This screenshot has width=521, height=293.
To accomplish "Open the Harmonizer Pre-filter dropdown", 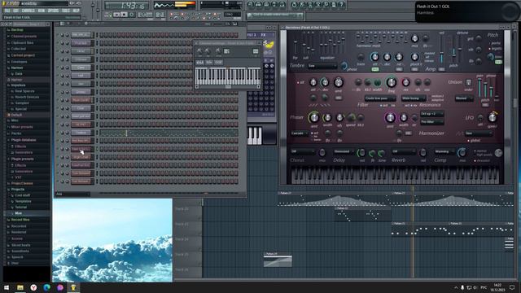I will point(431,122).
